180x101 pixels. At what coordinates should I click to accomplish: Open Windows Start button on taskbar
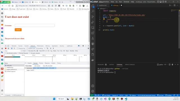[x=54, y=99]
